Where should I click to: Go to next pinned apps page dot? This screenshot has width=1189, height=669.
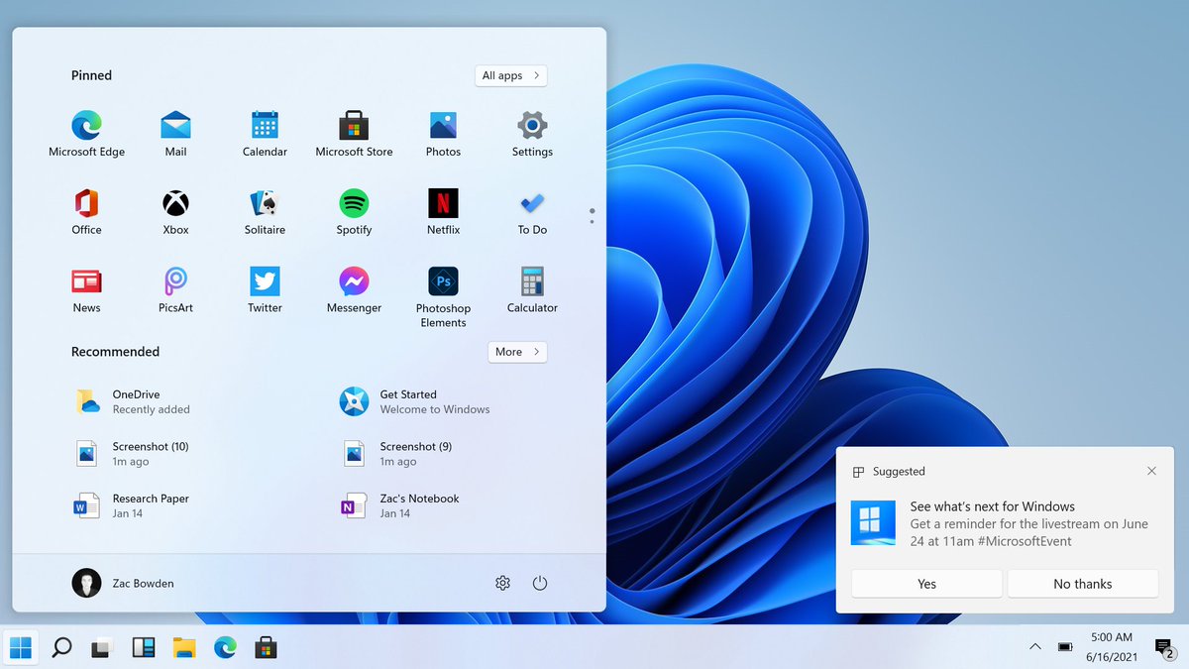click(592, 221)
